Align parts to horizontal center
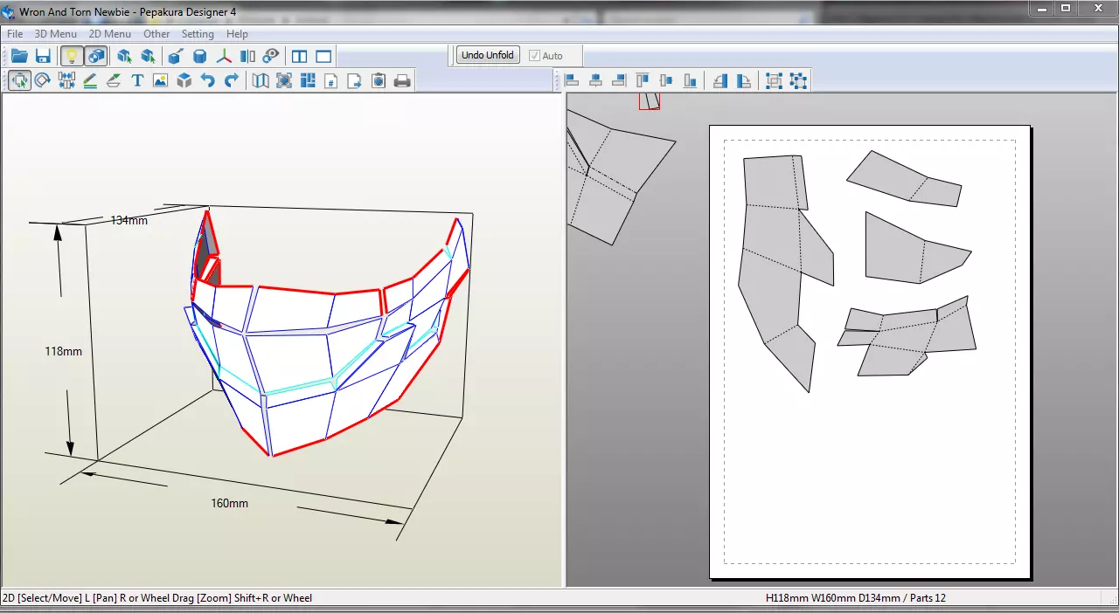 [x=596, y=81]
